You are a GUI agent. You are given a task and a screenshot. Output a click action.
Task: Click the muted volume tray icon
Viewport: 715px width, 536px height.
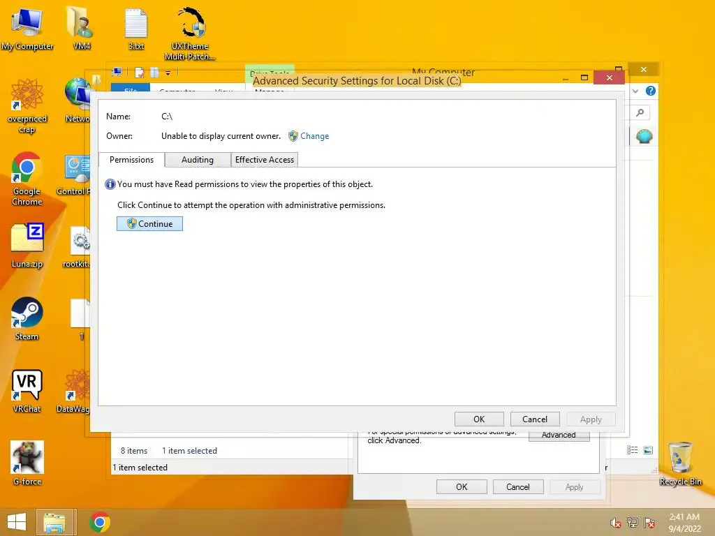tap(616, 523)
